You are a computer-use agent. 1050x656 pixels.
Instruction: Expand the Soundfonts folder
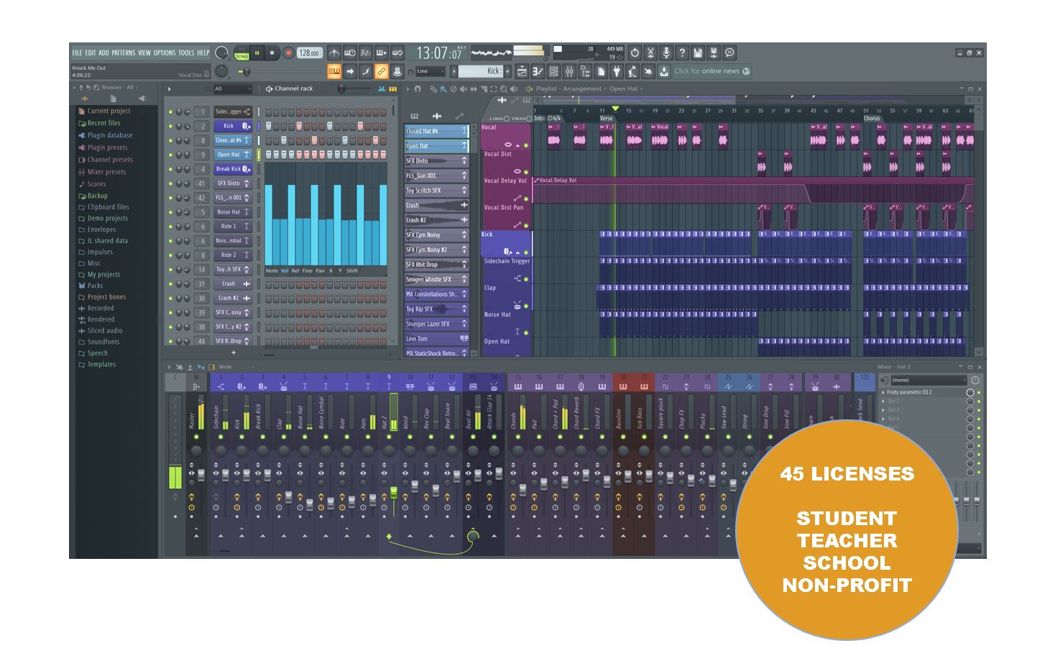click(98, 342)
